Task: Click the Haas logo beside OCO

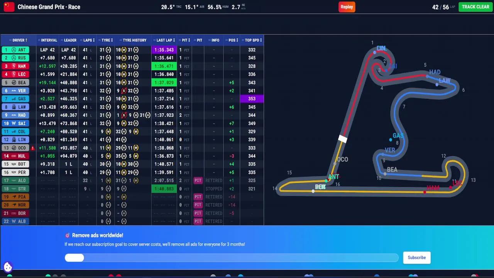Action: (x=14, y=148)
